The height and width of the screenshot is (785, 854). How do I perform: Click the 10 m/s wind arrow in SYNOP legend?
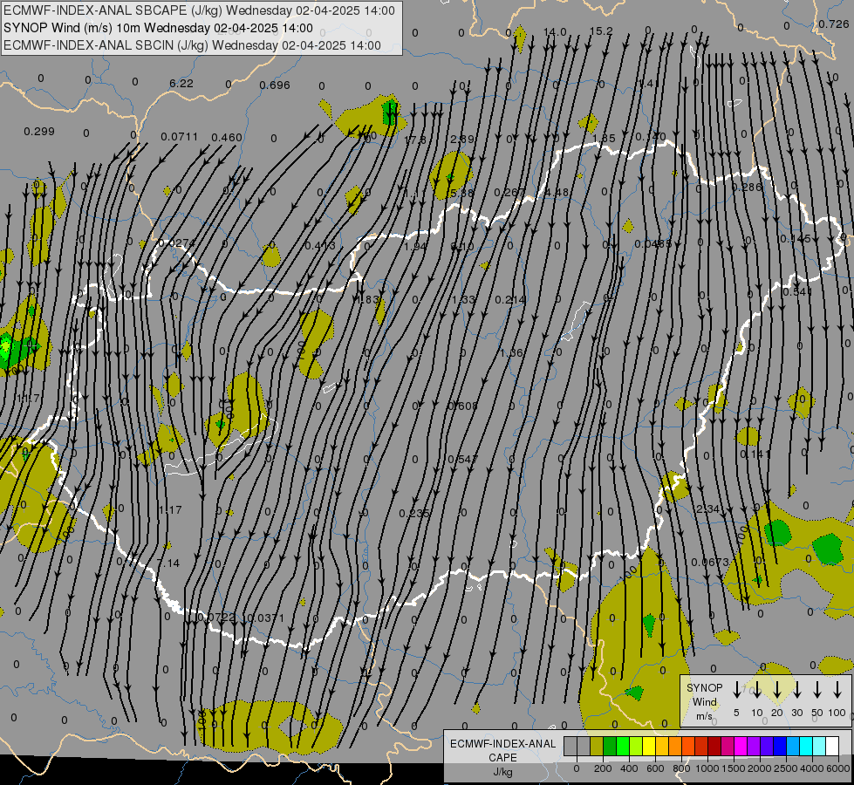(x=756, y=690)
